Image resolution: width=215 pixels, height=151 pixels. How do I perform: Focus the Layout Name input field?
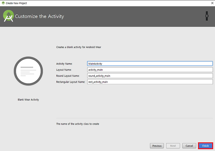pos(150,70)
